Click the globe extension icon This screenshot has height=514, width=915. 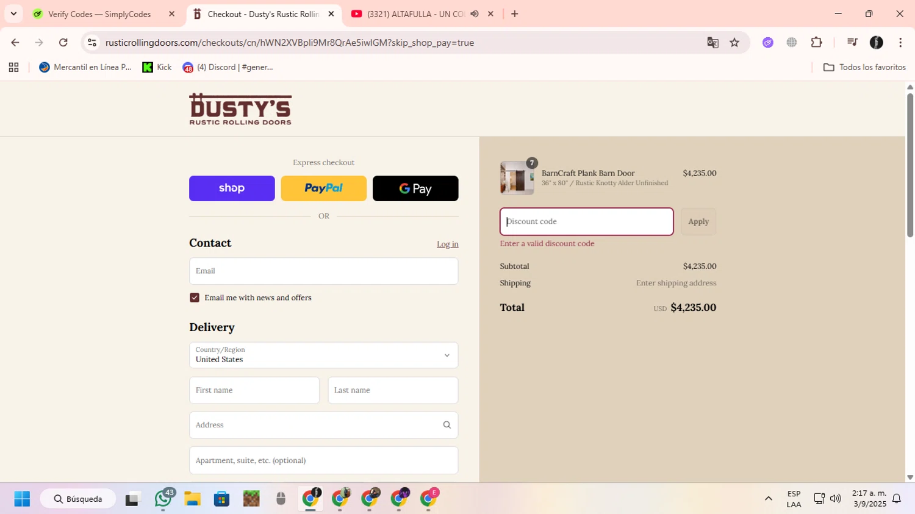[x=792, y=43]
